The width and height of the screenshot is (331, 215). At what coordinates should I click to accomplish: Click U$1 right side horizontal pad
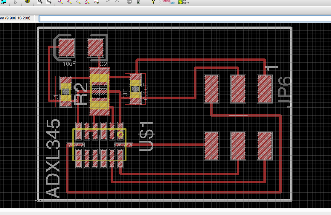point(124,145)
